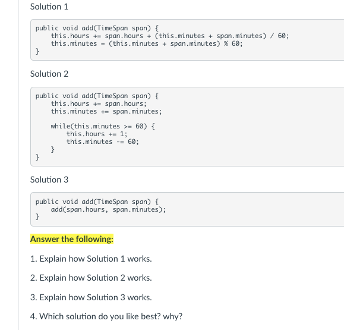Click the method signature in Solution 2 code

(97, 96)
